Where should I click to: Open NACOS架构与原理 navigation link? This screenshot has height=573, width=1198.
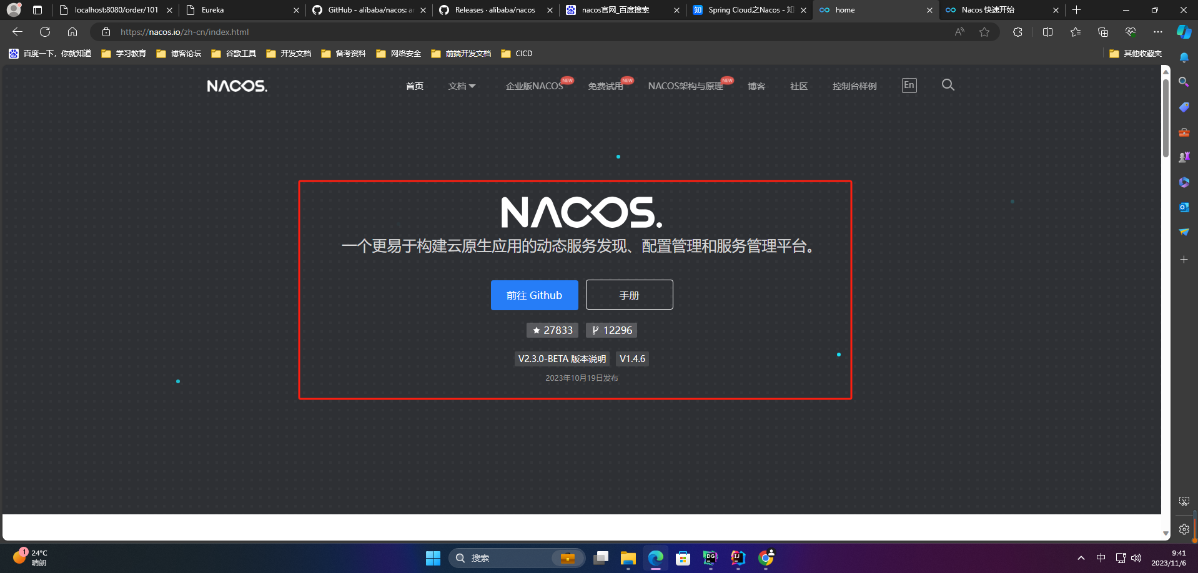685,86
